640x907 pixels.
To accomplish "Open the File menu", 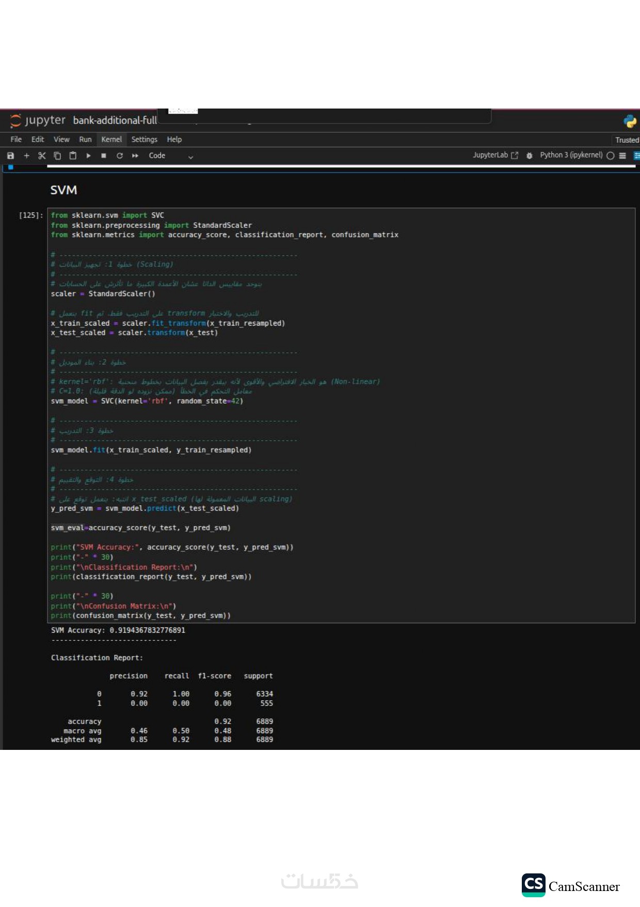I will (x=16, y=140).
